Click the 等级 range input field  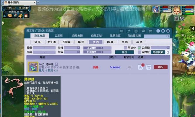[44, 48]
